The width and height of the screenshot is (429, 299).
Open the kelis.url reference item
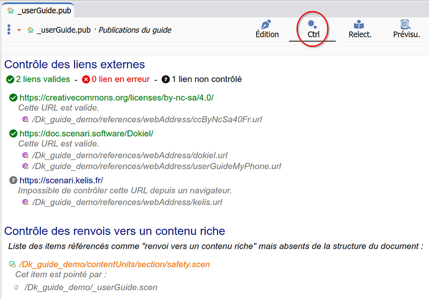click(127, 202)
